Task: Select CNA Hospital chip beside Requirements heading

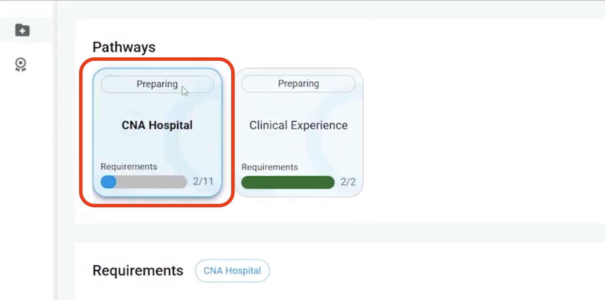Action: 232,271
